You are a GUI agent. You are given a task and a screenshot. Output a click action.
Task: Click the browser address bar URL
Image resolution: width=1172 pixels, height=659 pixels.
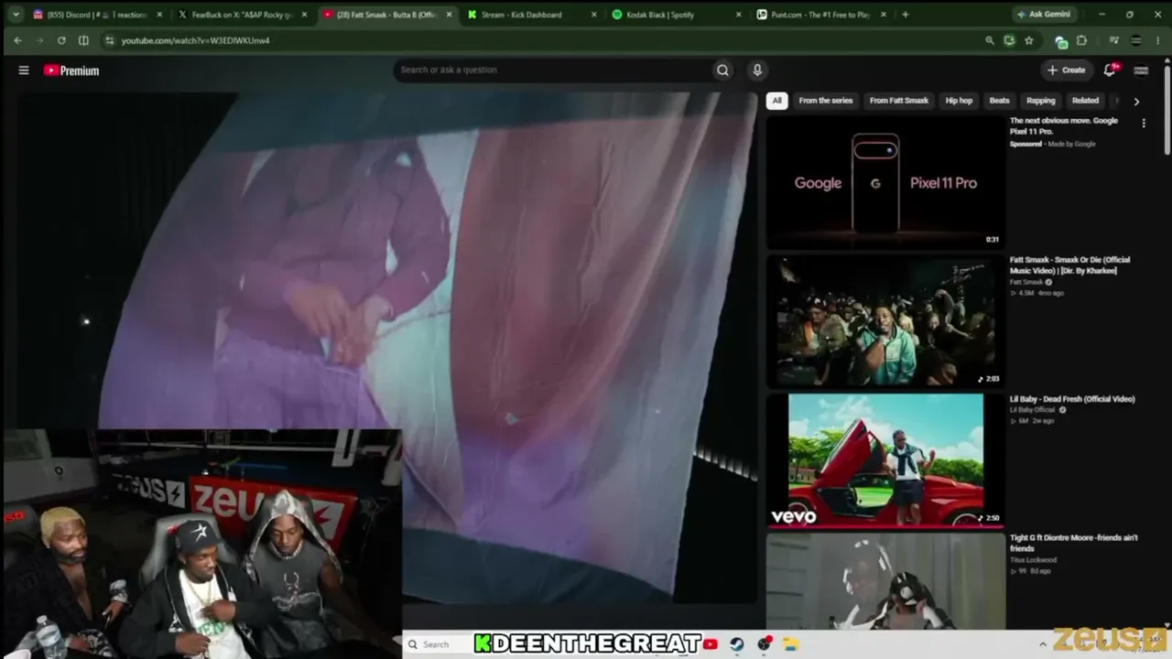pyautogui.click(x=195, y=40)
